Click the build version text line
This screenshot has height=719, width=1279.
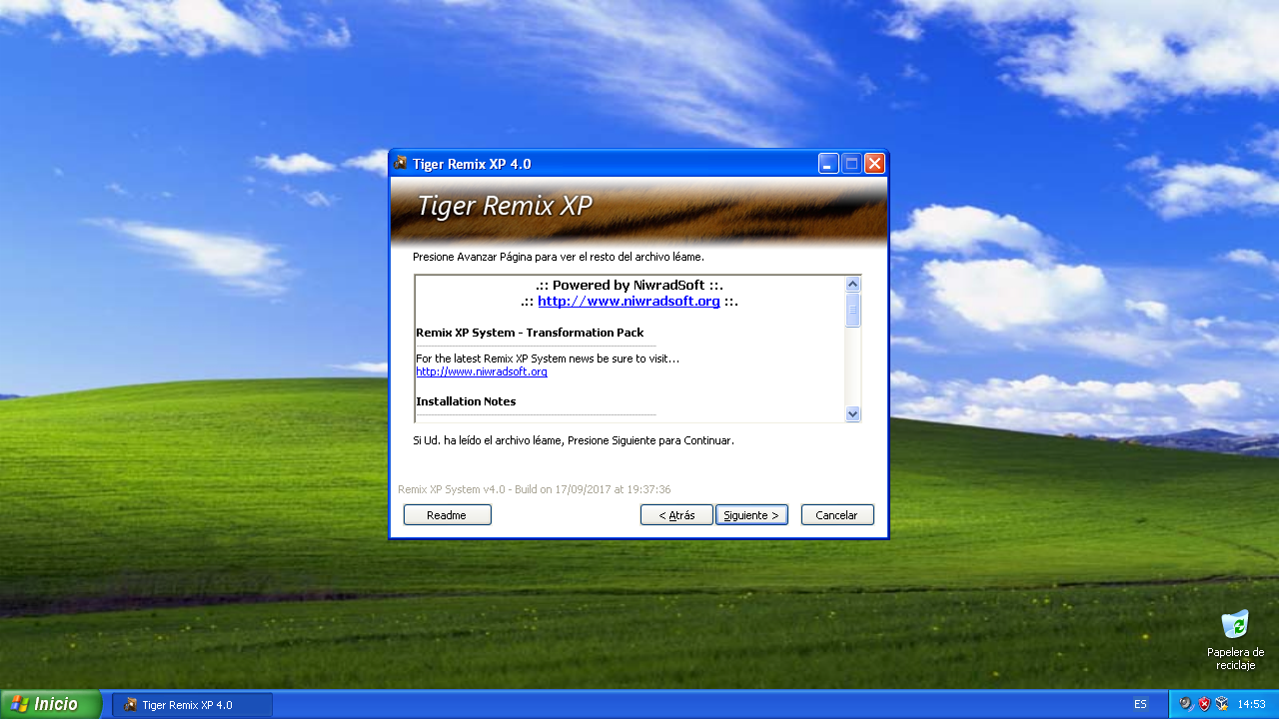pos(534,489)
